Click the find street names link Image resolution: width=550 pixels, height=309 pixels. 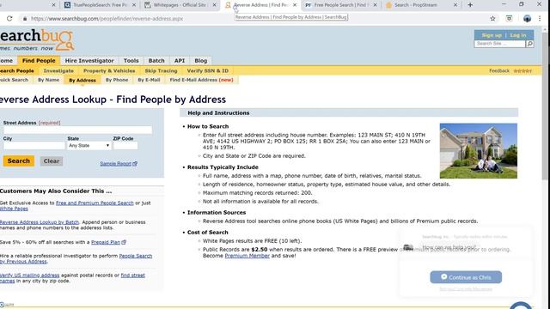(x=132, y=276)
